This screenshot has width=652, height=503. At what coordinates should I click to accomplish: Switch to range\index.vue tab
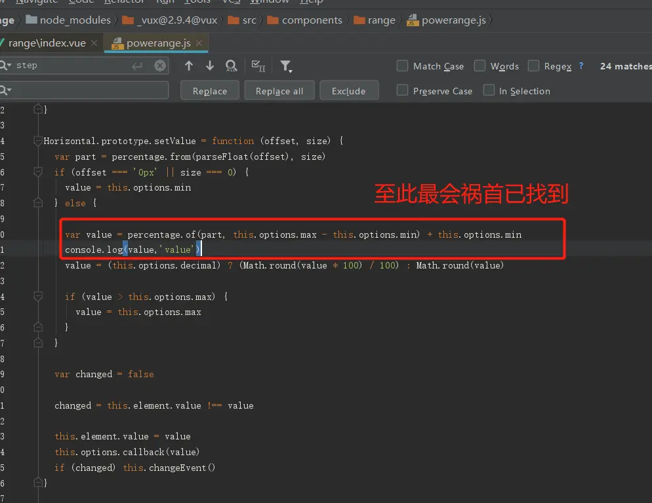point(47,43)
